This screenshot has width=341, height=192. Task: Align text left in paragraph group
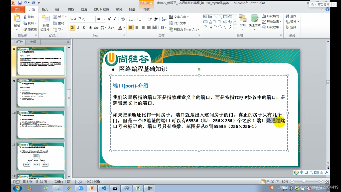click(131, 27)
